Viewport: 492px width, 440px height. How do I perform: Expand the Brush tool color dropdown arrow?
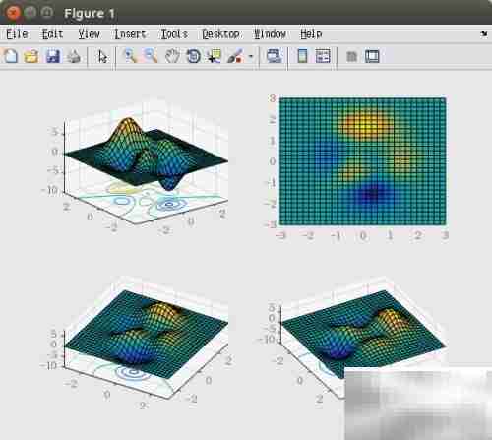251,56
